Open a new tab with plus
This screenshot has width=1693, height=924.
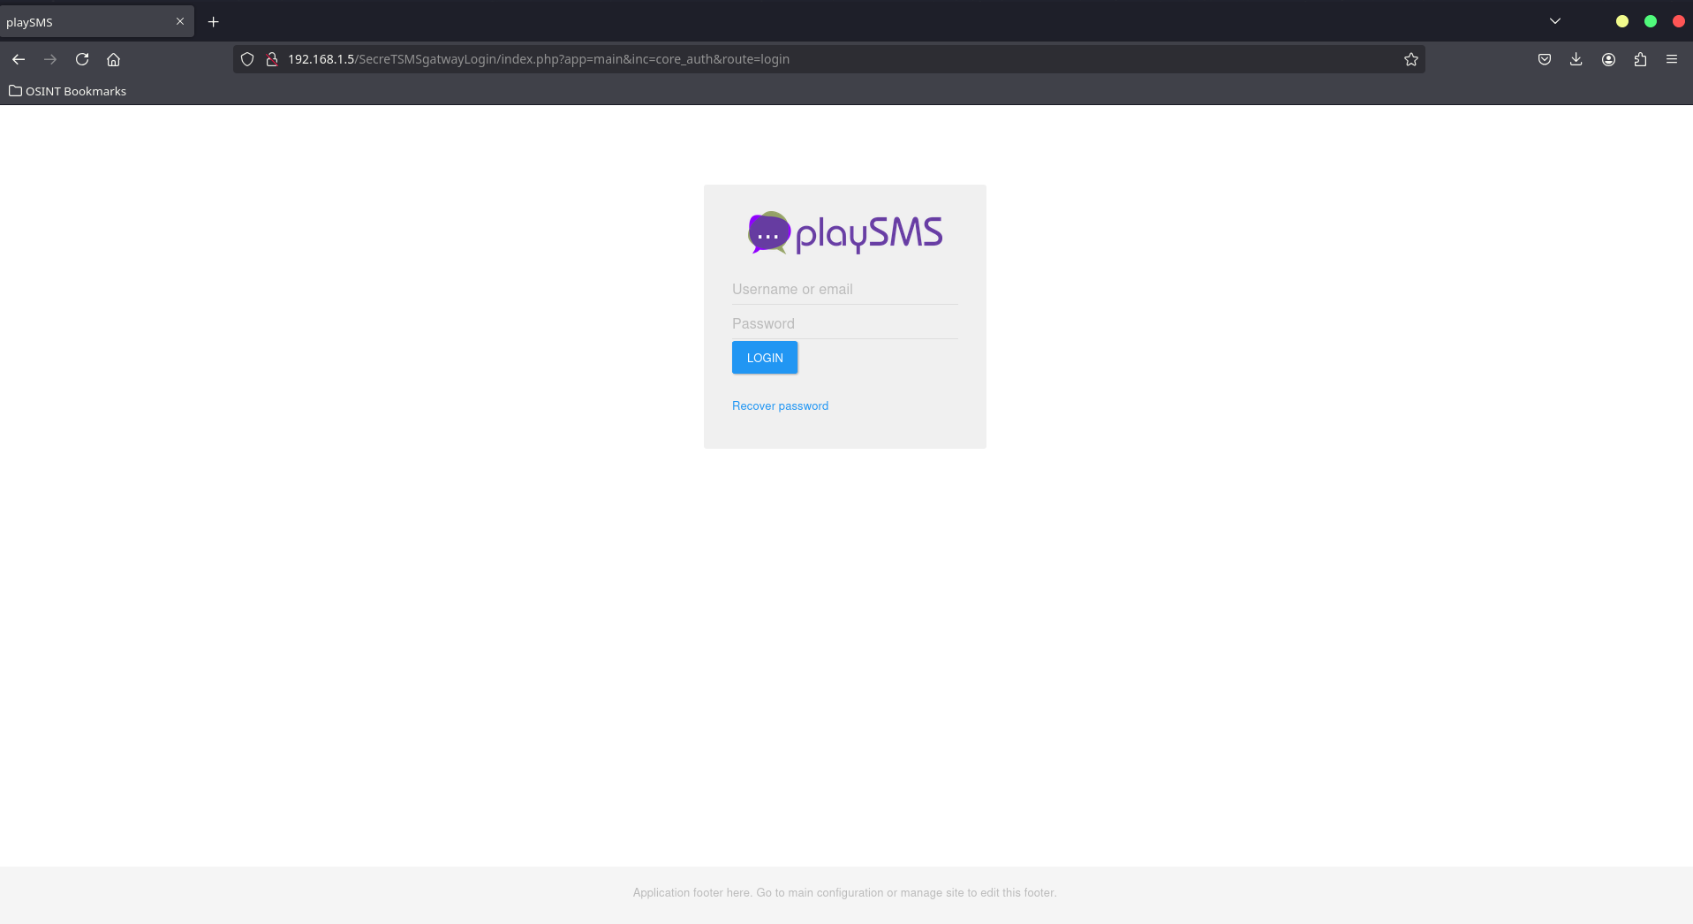point(213,21)
